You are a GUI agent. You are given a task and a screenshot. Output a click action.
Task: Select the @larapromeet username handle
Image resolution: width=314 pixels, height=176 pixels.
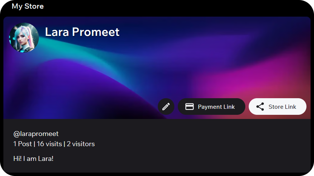pyautogui.click(x=36, y=134)
